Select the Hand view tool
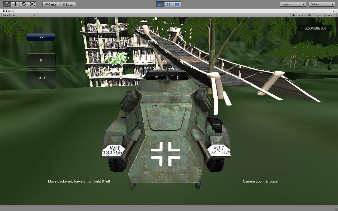The image size is (338, 211). (x=6, y=4)
